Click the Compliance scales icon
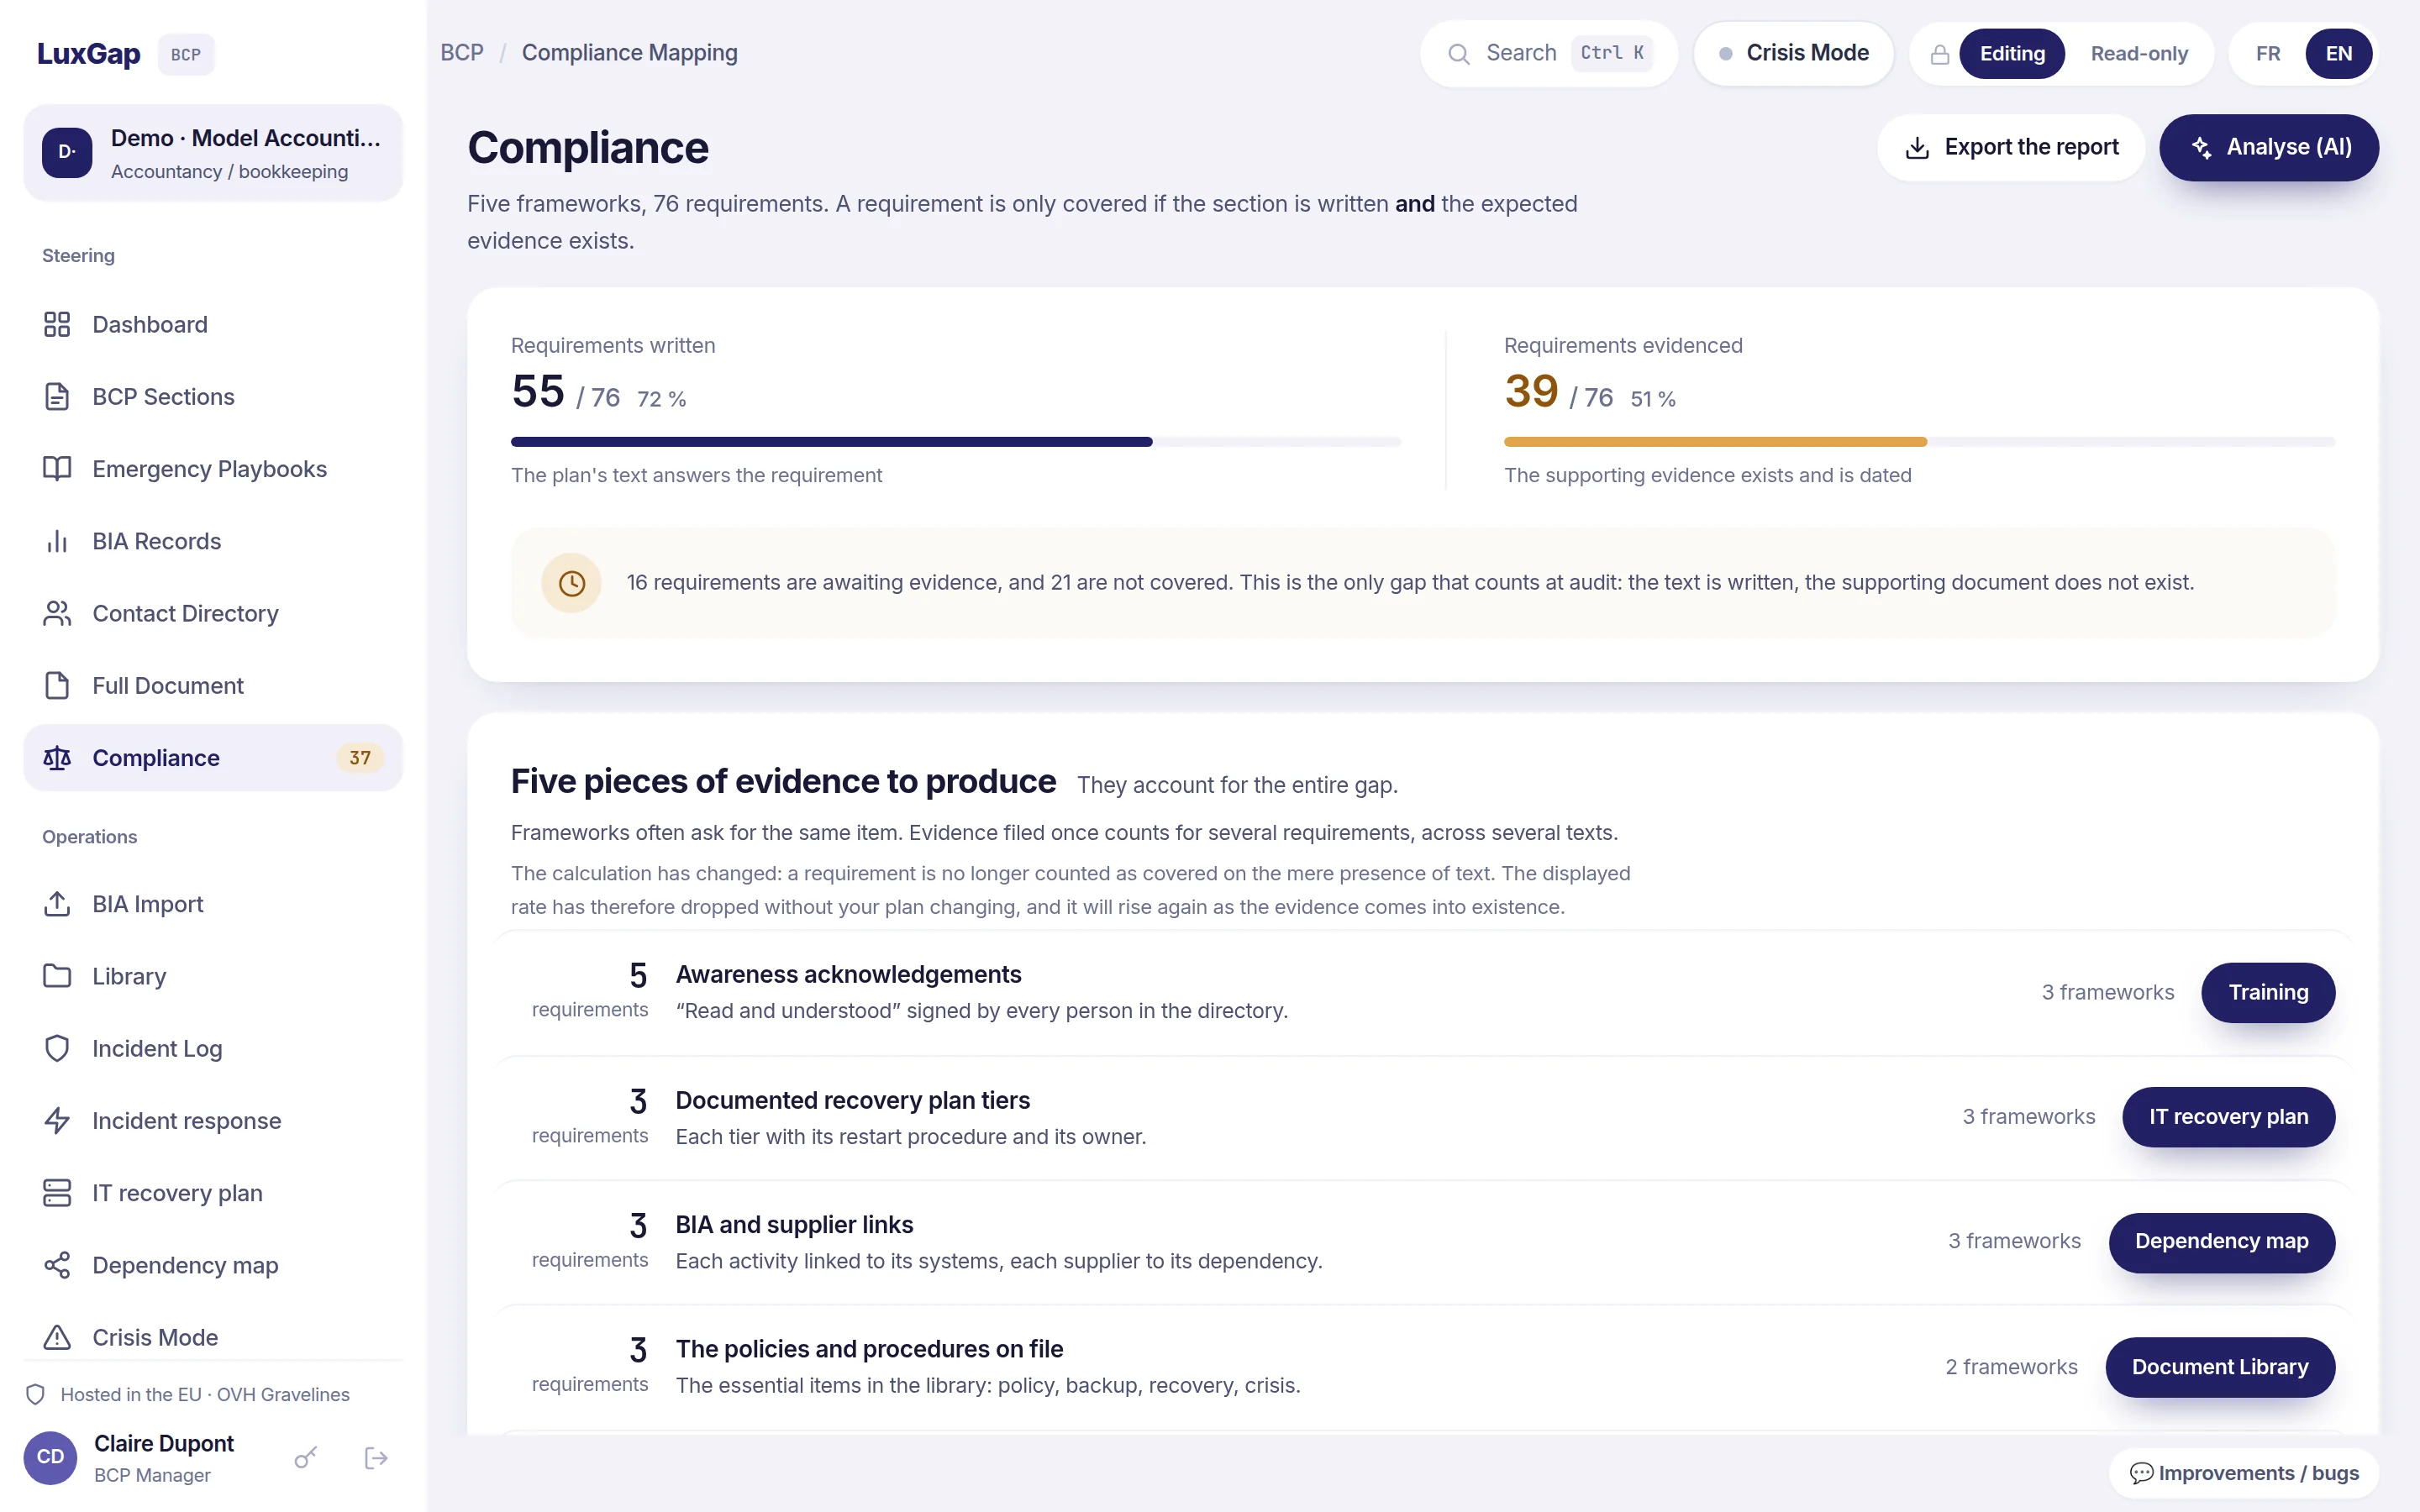 pos(57,758)
